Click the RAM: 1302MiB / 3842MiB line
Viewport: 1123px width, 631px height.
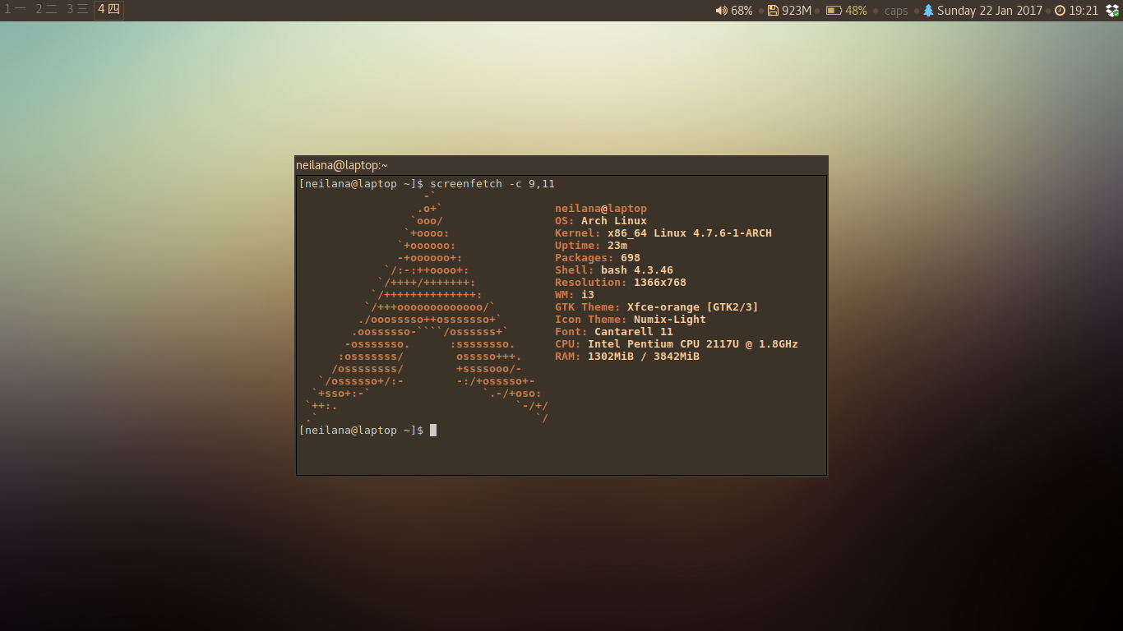(627, 357)
